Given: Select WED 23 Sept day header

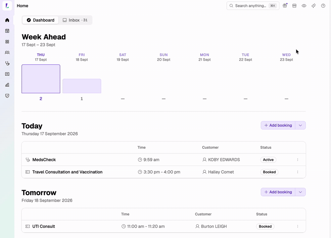Looking at the screenshot, I should coord(286,57).
